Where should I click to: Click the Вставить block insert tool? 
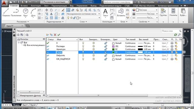[121, 12]
